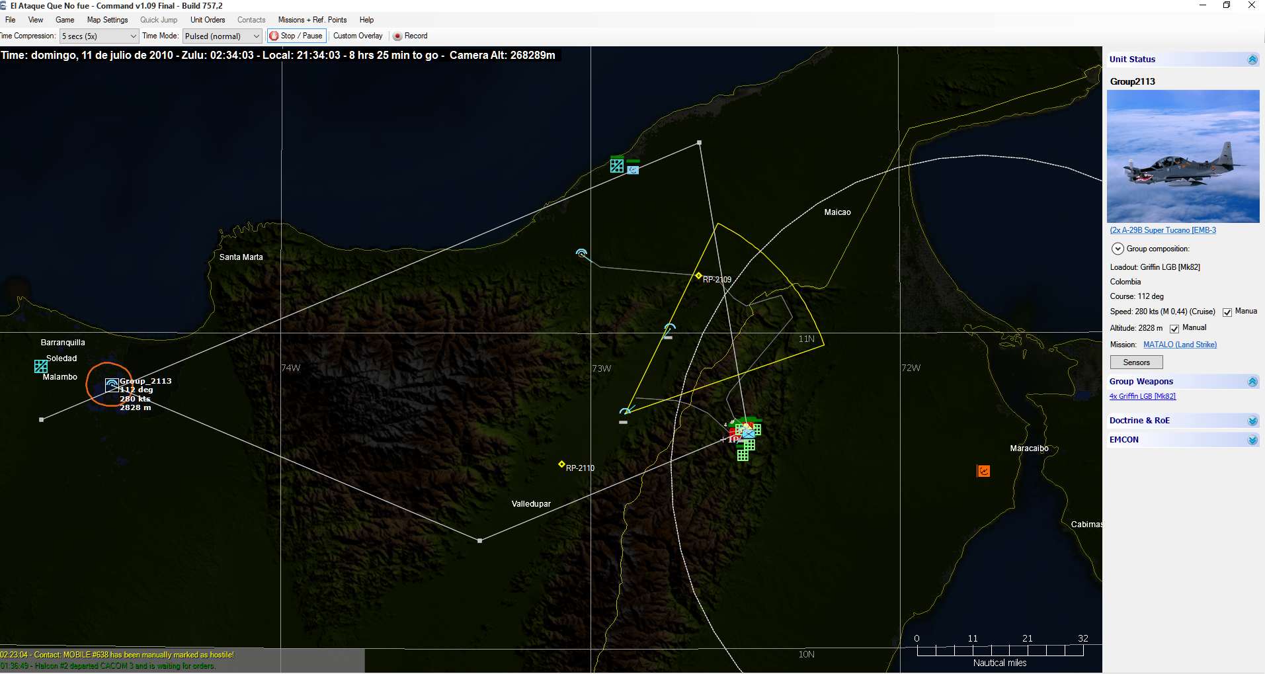
Task: Open the Game menu
Action: click(65, 20)
